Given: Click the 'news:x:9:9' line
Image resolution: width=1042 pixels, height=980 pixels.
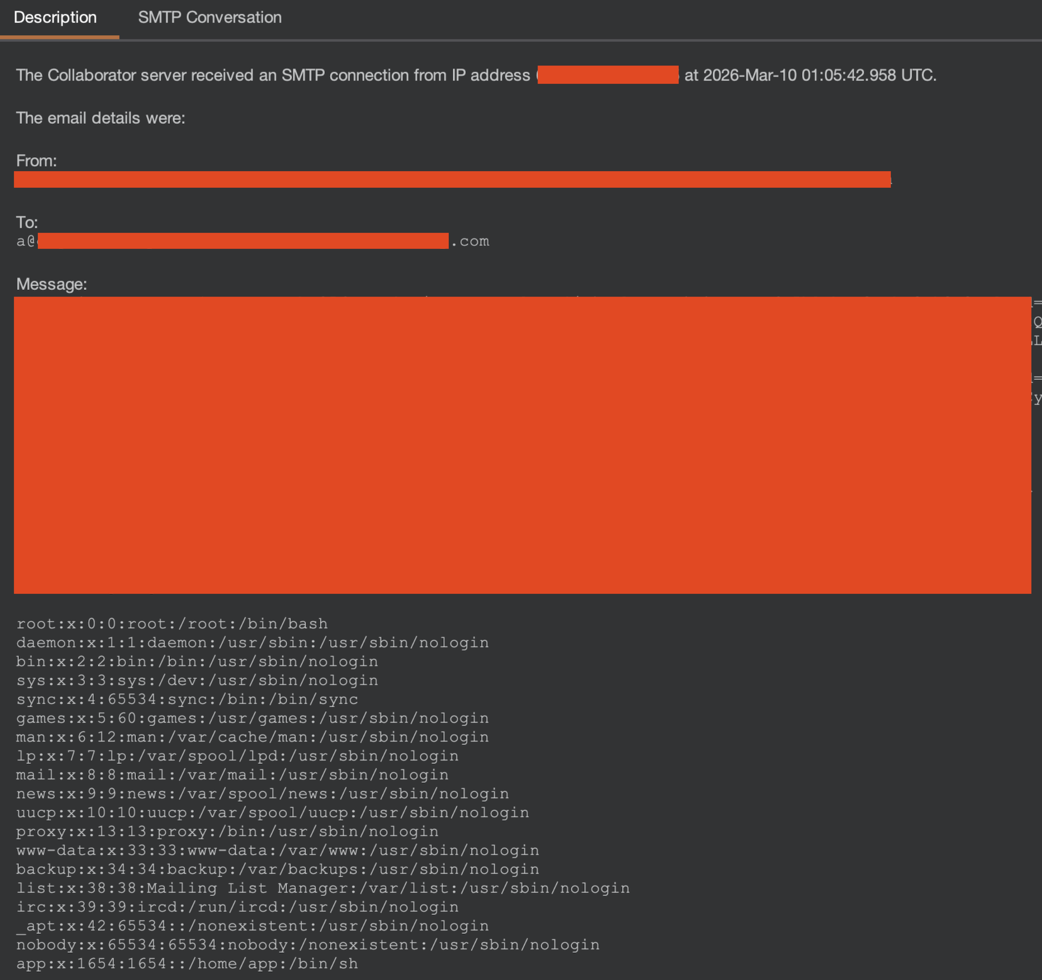Looking at the screenshot, I should pyautogui.click(x=263, y=794).
